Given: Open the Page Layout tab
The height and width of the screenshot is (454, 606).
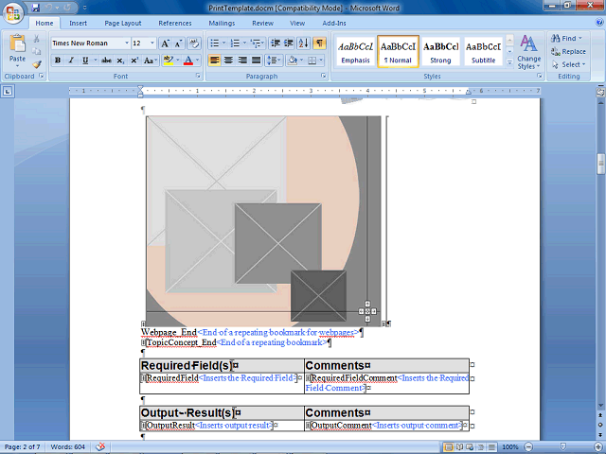Looking at the screenshot, I should (123, 22).
